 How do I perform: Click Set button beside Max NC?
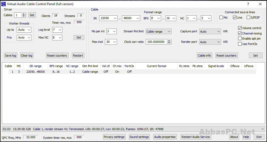[x=79, y=37]
